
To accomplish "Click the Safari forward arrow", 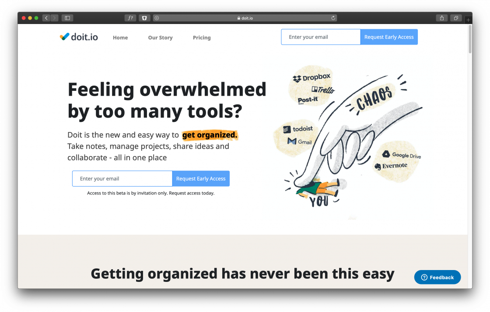I will (54, 18).
